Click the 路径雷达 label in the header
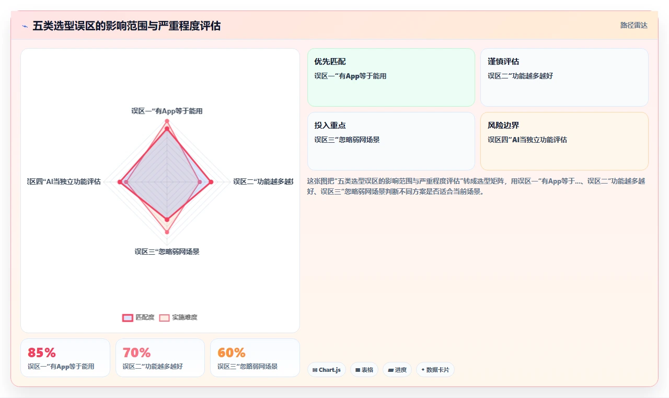 coord(634,25)
